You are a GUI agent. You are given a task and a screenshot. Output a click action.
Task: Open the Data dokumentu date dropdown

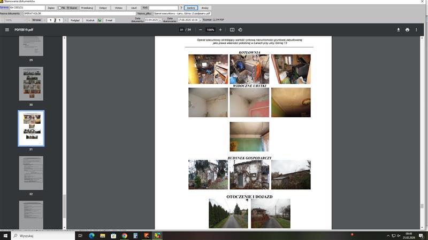pos(159,20)
